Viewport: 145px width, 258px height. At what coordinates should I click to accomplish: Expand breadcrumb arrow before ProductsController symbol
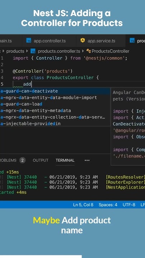tap(83, 51)
